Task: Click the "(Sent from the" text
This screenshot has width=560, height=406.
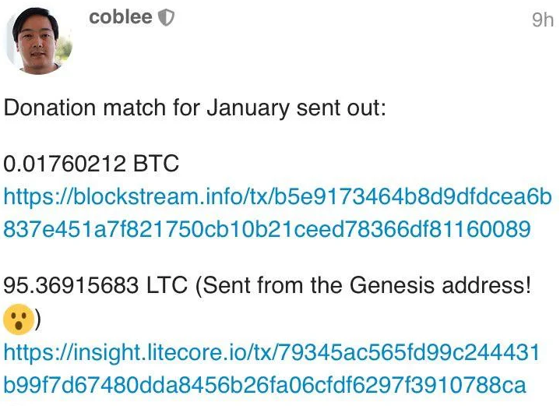Action: [268, 286]
